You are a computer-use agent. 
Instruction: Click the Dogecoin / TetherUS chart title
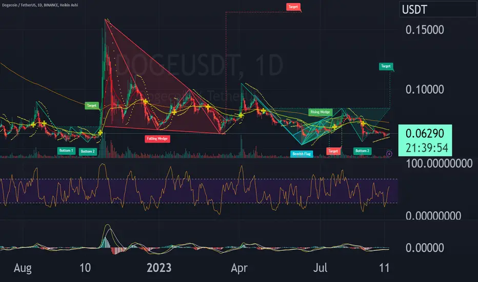click(x=40, y=5)
